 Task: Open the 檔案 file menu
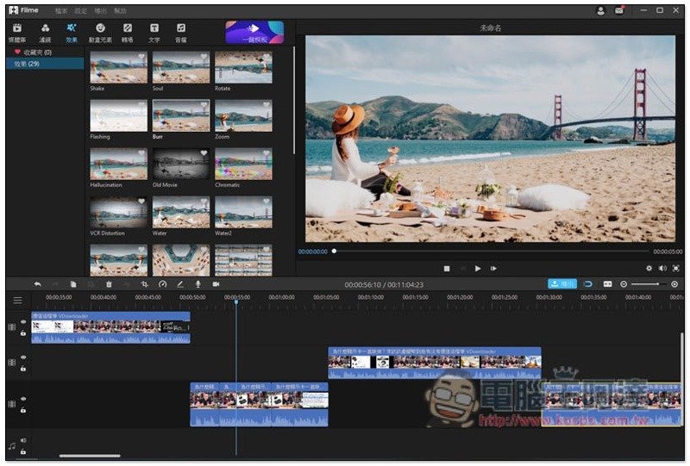point(61,11)
